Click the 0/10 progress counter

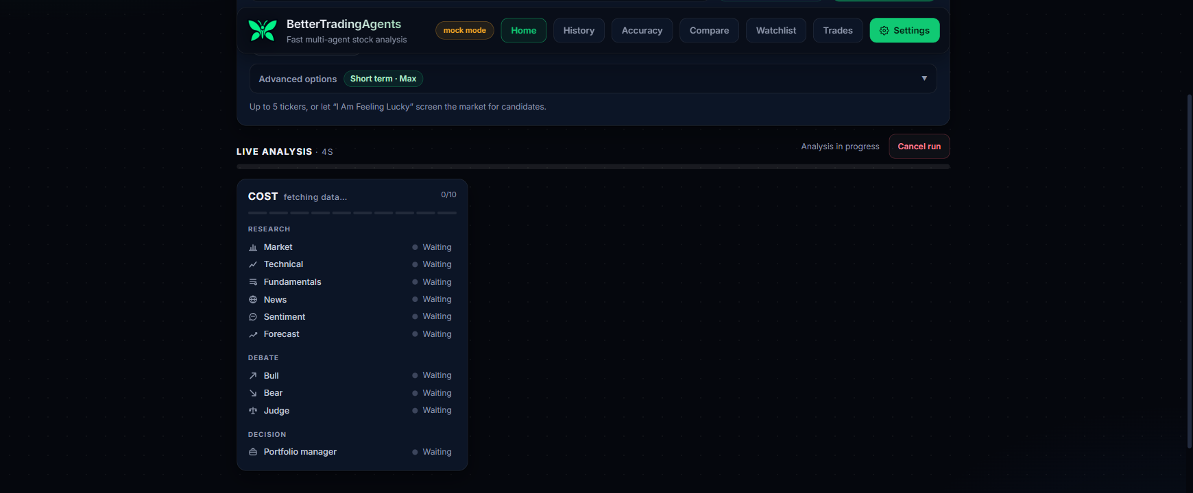click(448, 195)
